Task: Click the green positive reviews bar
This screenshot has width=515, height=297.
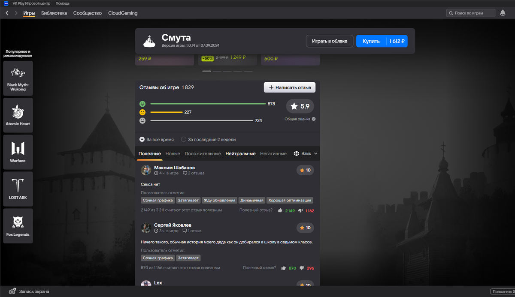Action: (x=208, y=104)
